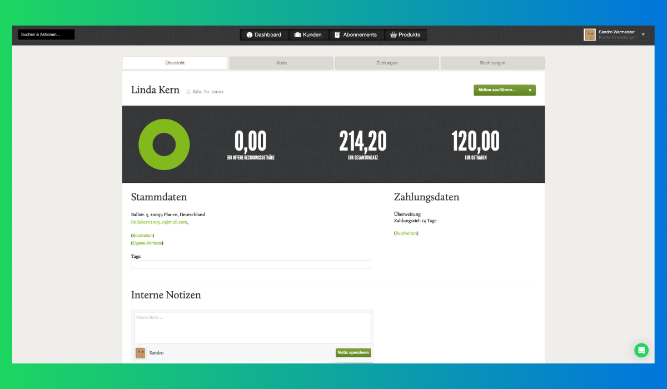Open Abonnements in the top navigation
The image size is (667, 389).
[x=356, y=34]
